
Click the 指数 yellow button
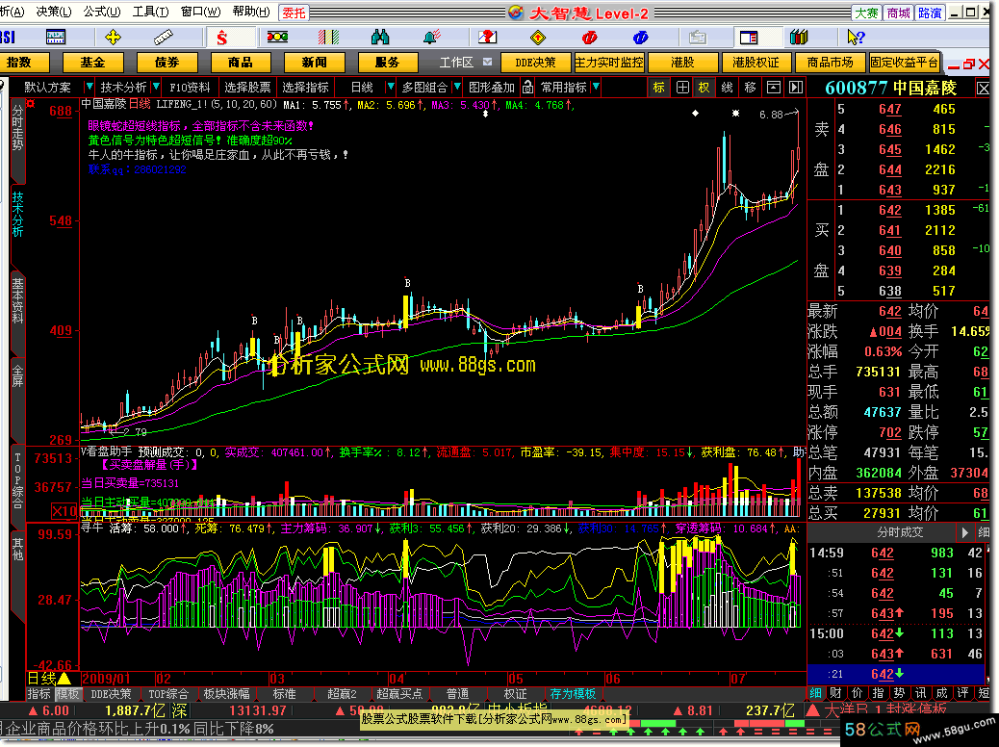19,63
